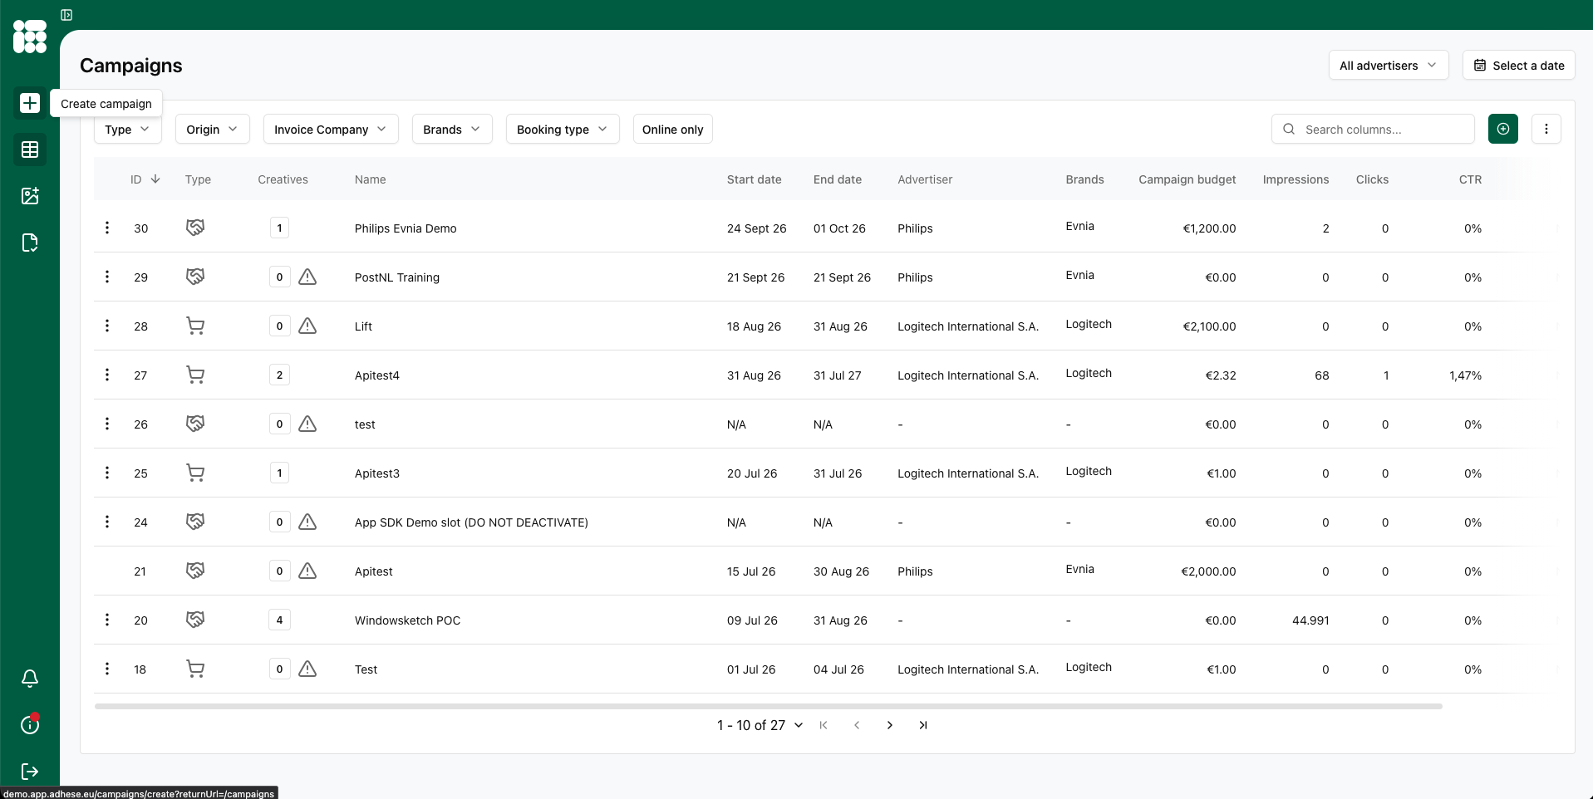Expand the Type filter dropdown

pos(128,129)
